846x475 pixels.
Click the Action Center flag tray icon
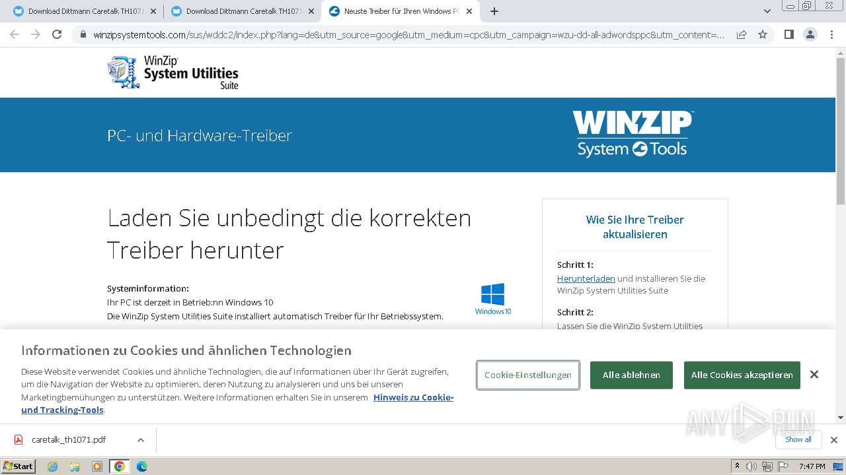[x=782, y=466]
